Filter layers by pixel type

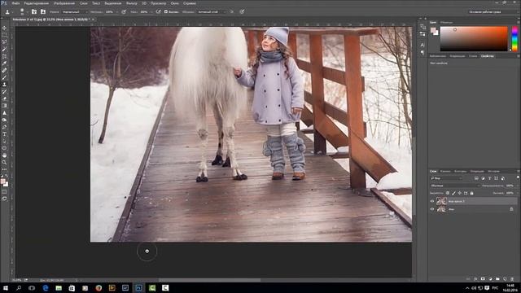coord(476,178)
